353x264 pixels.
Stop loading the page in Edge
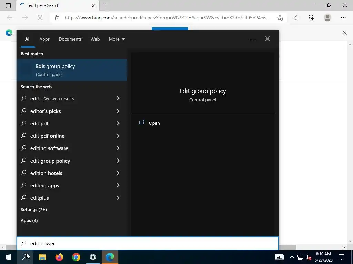coord(40,18)
